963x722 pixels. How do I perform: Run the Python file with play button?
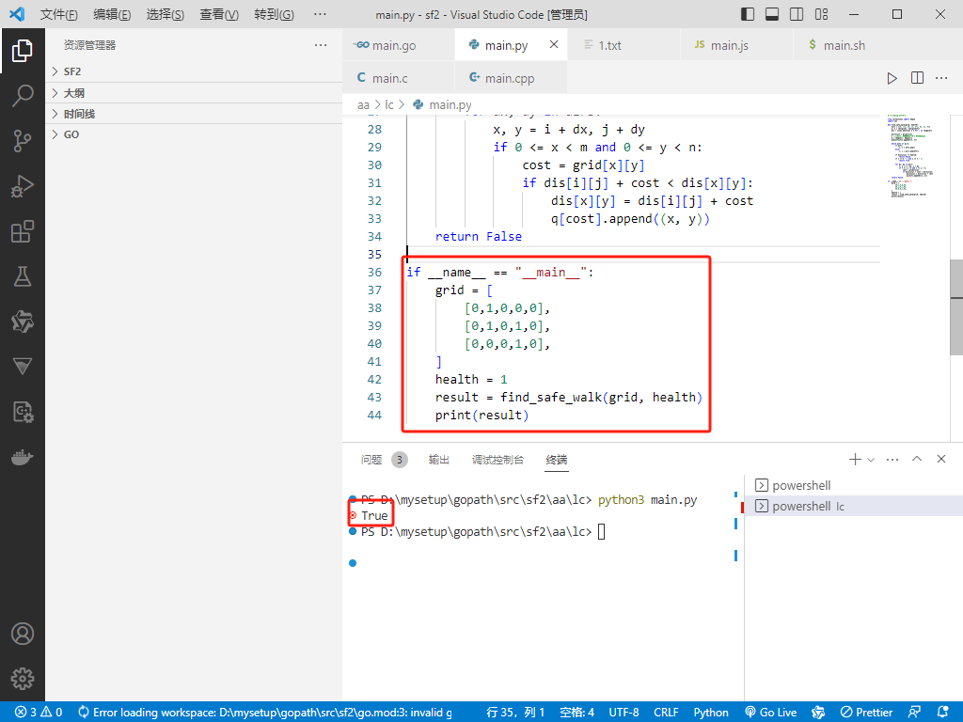point(892,78)
